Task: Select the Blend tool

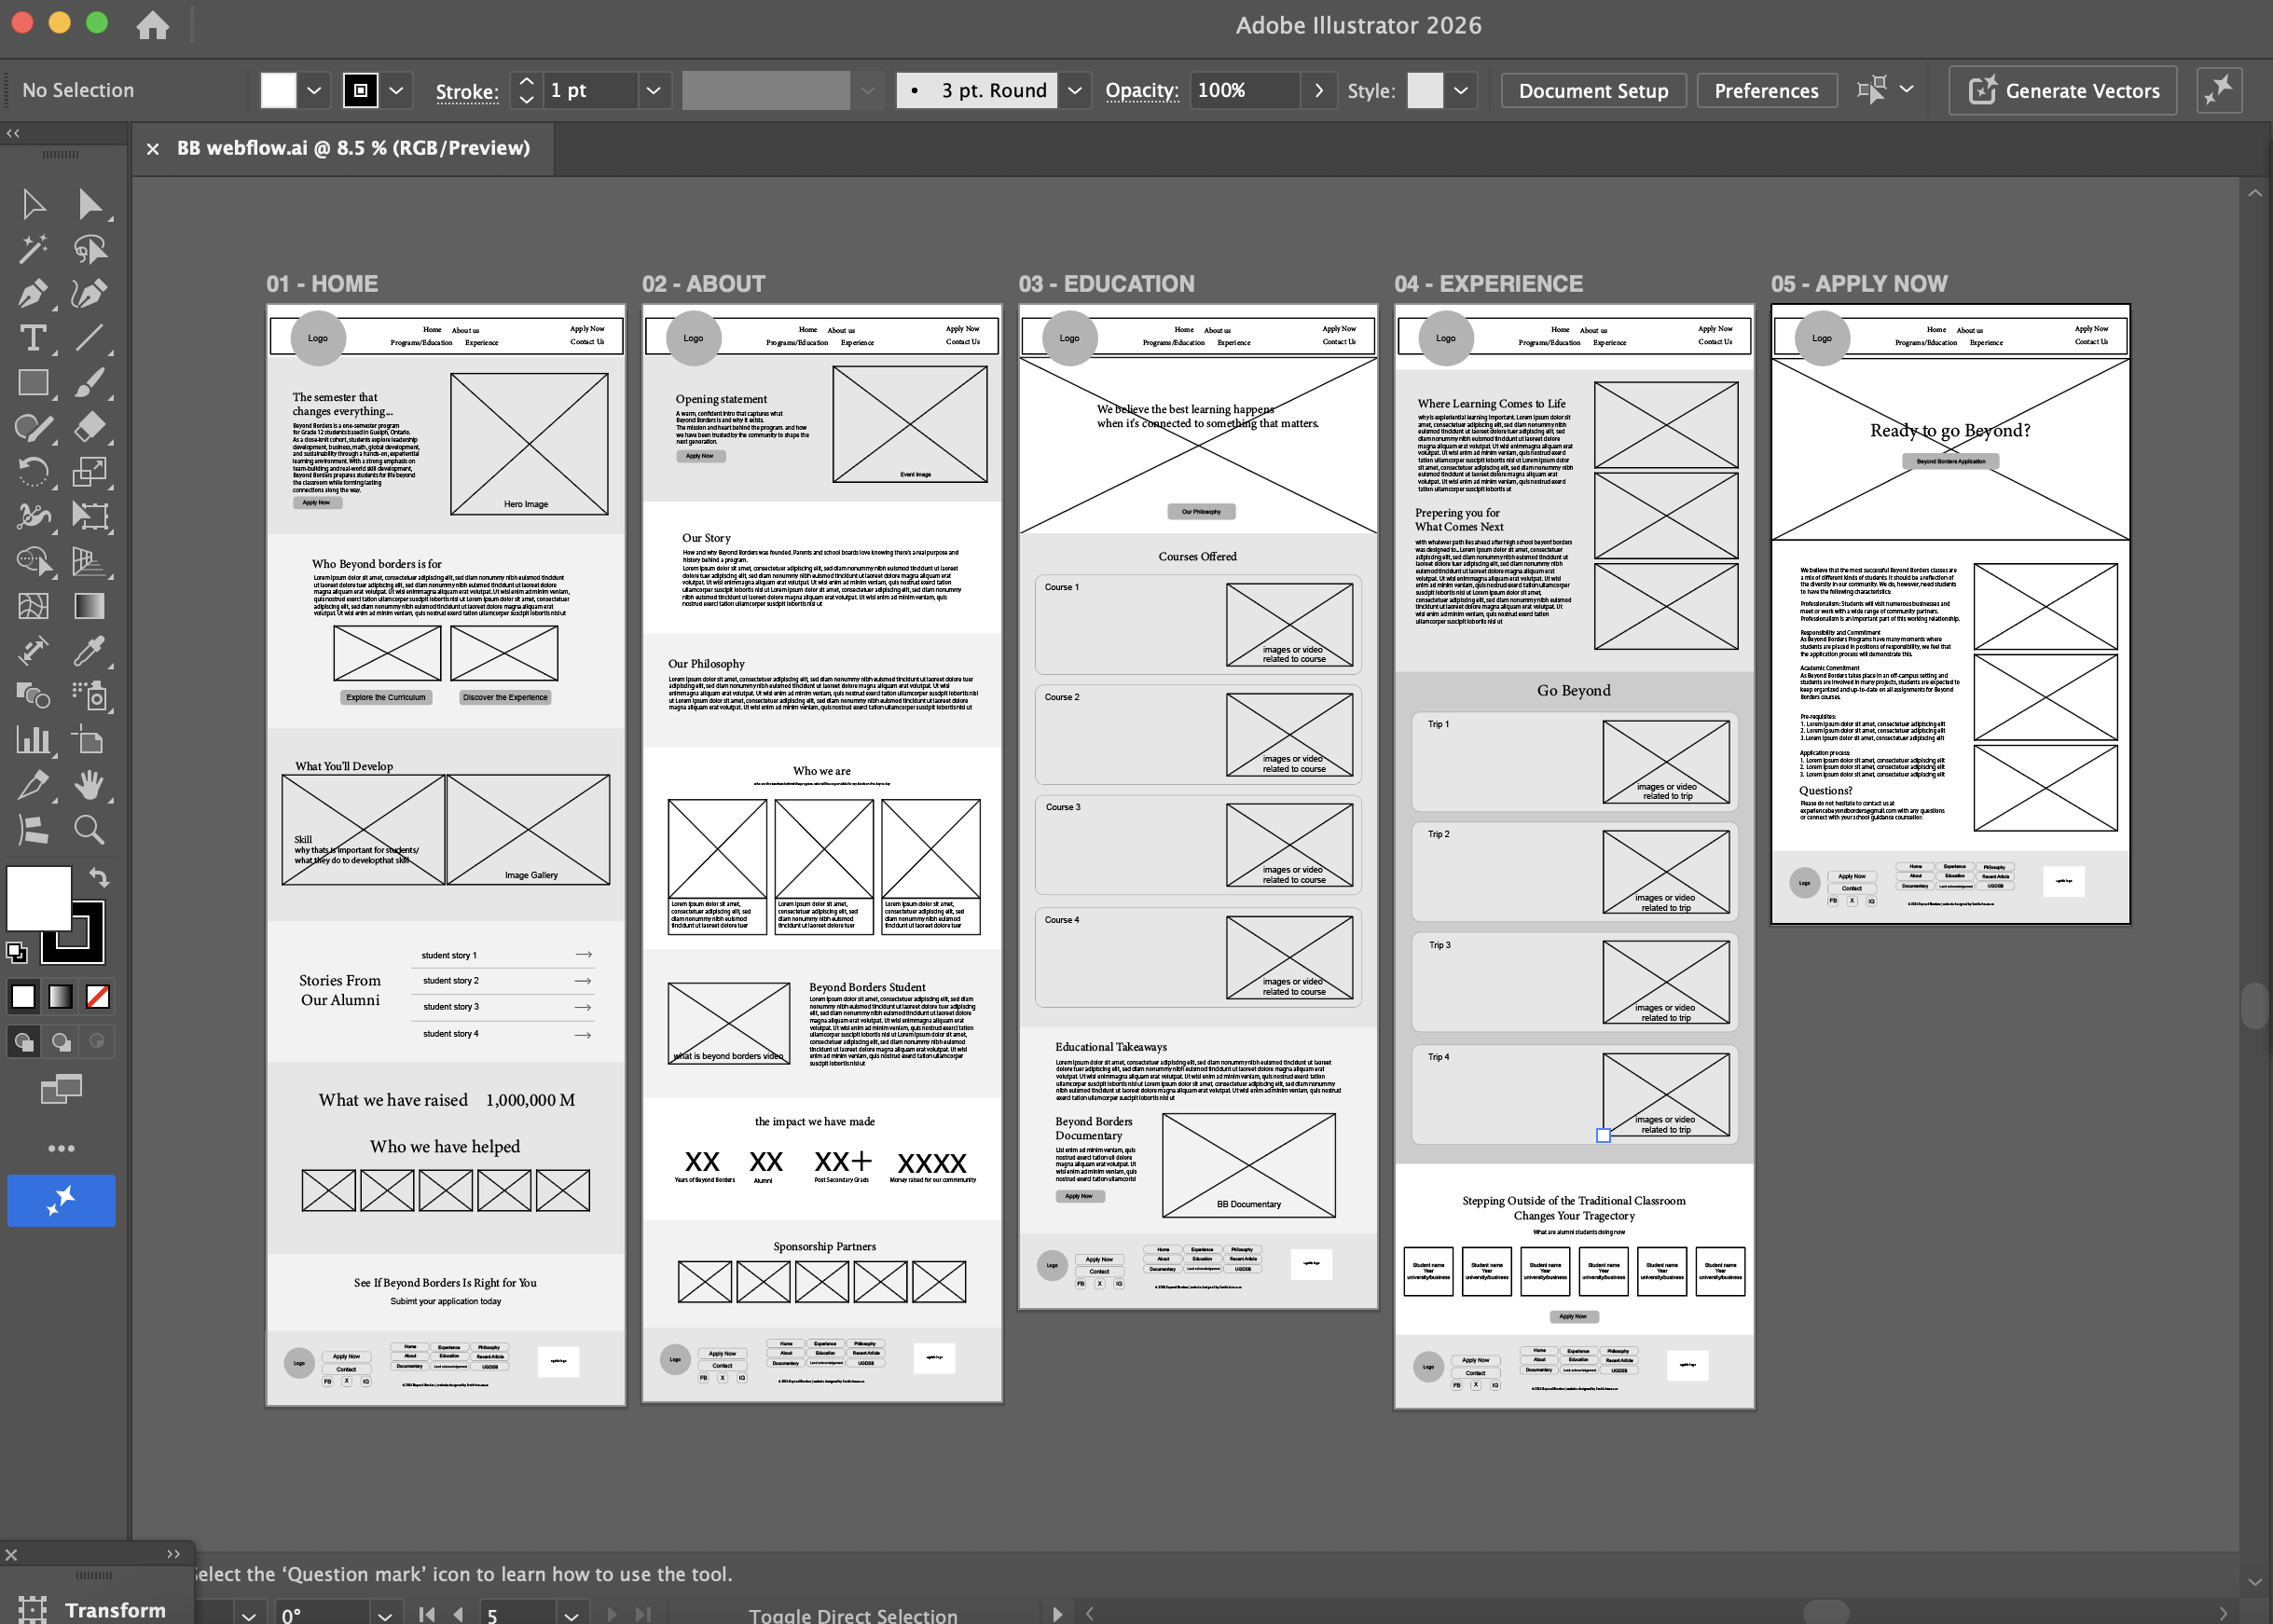Action: 33,696
